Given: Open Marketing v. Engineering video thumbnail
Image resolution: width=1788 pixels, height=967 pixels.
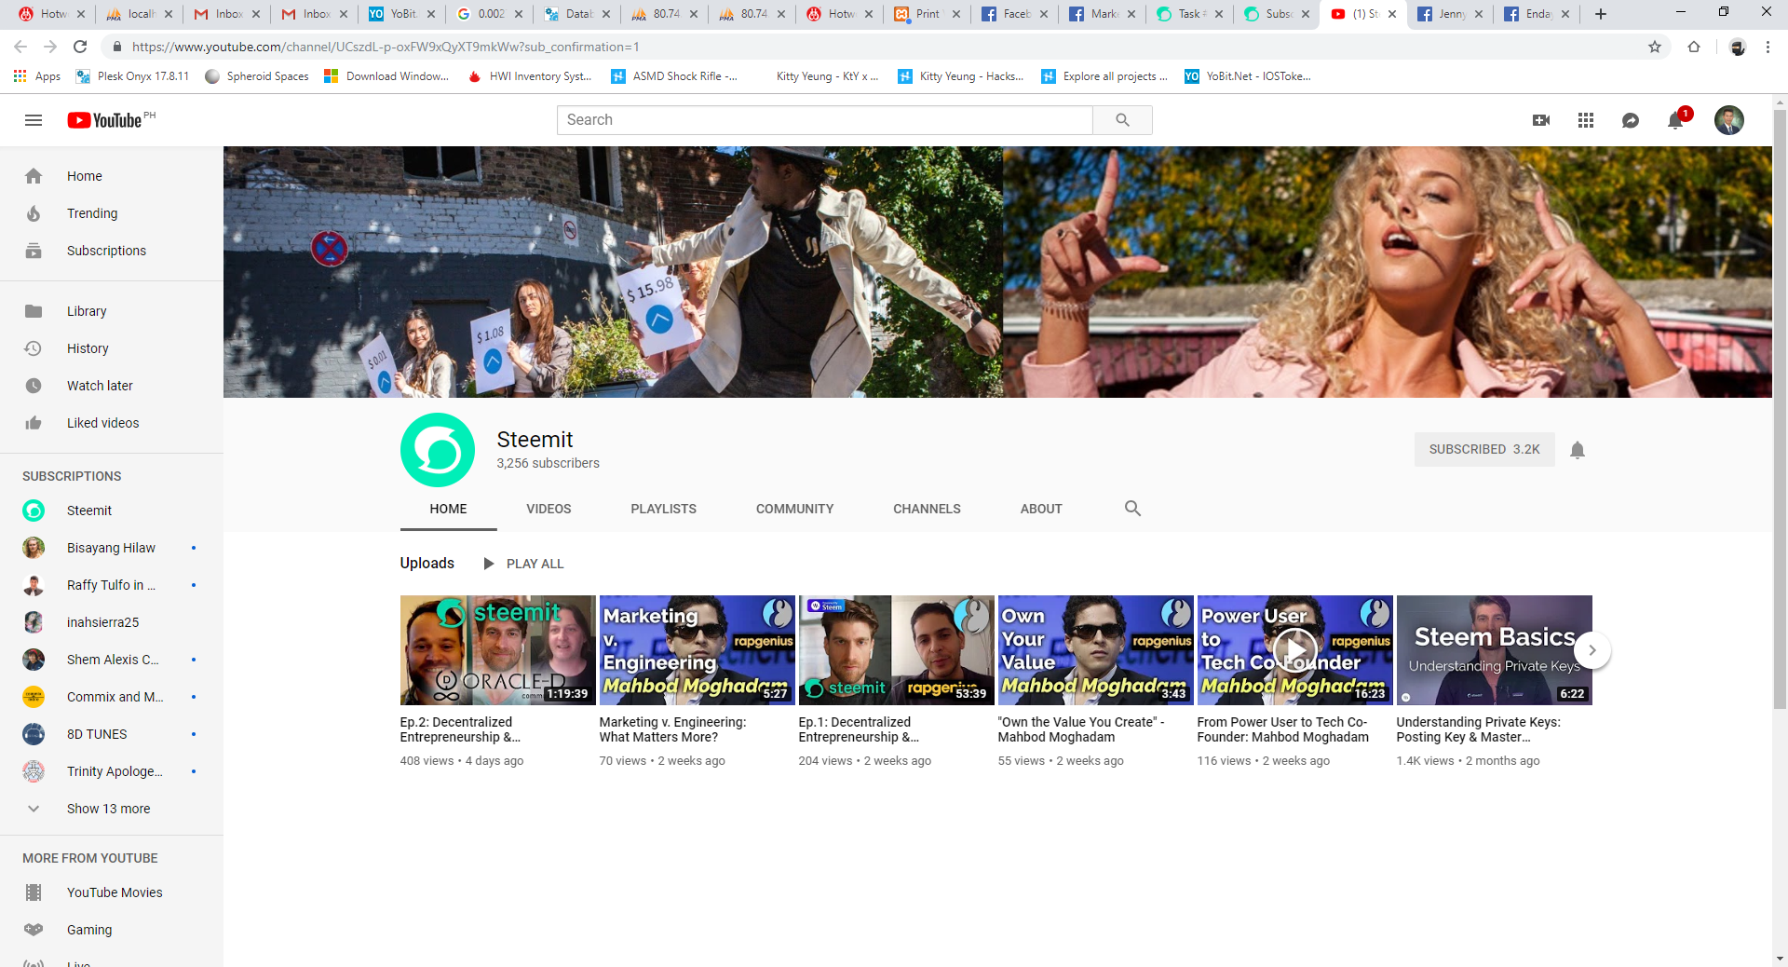Looking at the screenshot, I should coord(698,650).
